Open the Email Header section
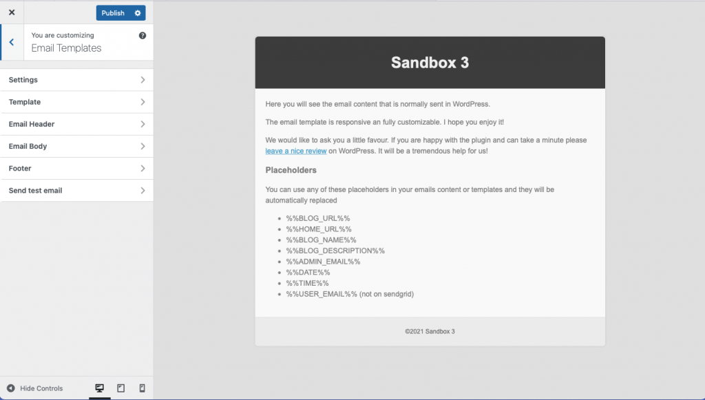Viewport: 705px width, 400px height. pos(77,124)
